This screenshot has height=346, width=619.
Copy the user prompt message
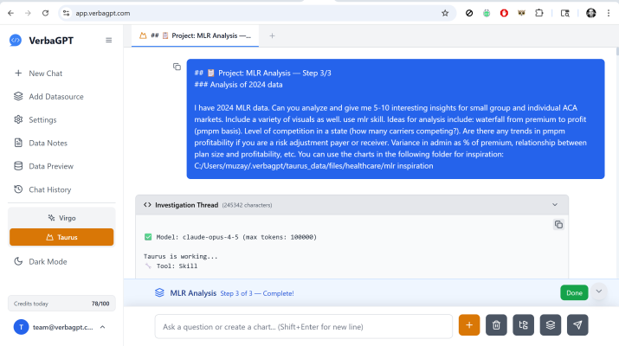177,67
